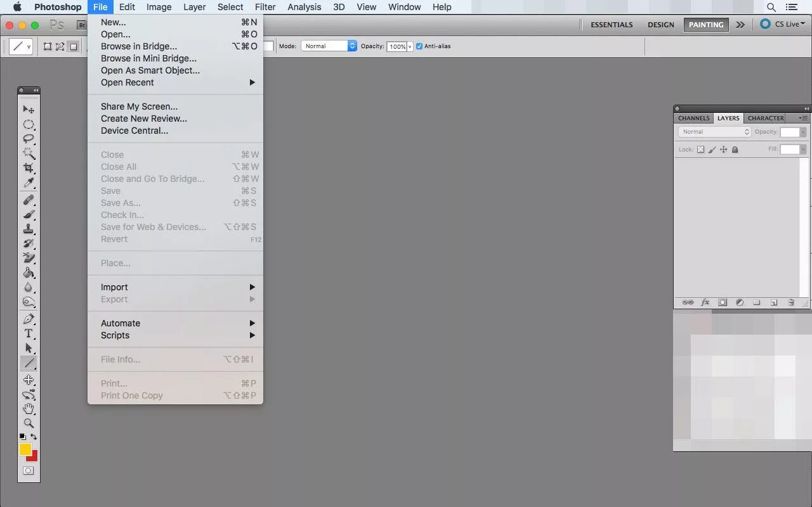Select the Dodge tool

pyautogui.click(x=29, y=302)
